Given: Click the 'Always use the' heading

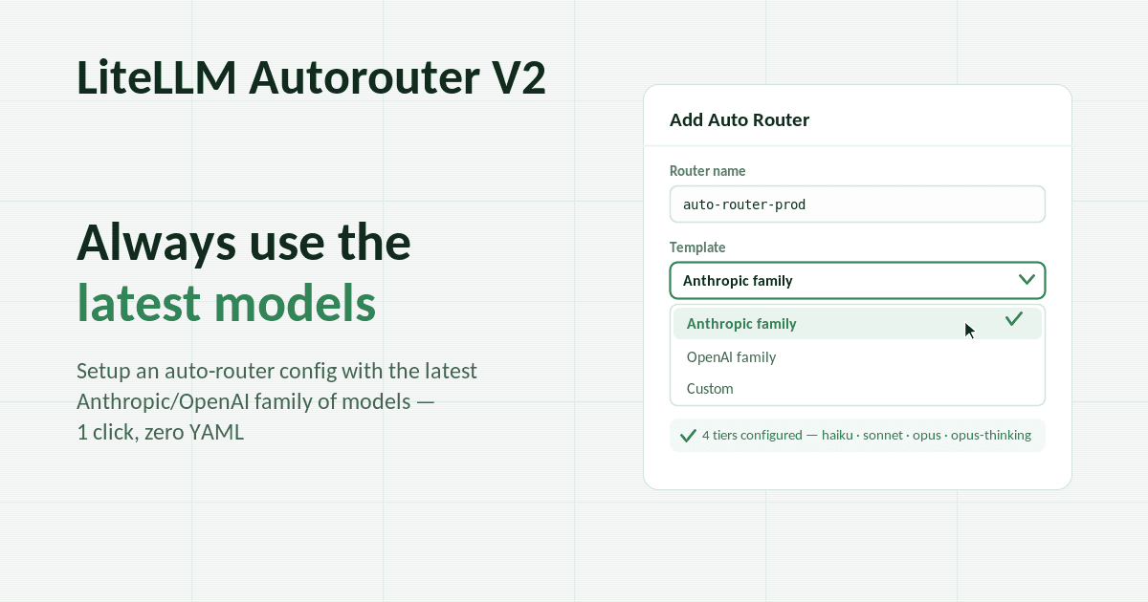Looking at the screenshot, I should pos(244,243).
